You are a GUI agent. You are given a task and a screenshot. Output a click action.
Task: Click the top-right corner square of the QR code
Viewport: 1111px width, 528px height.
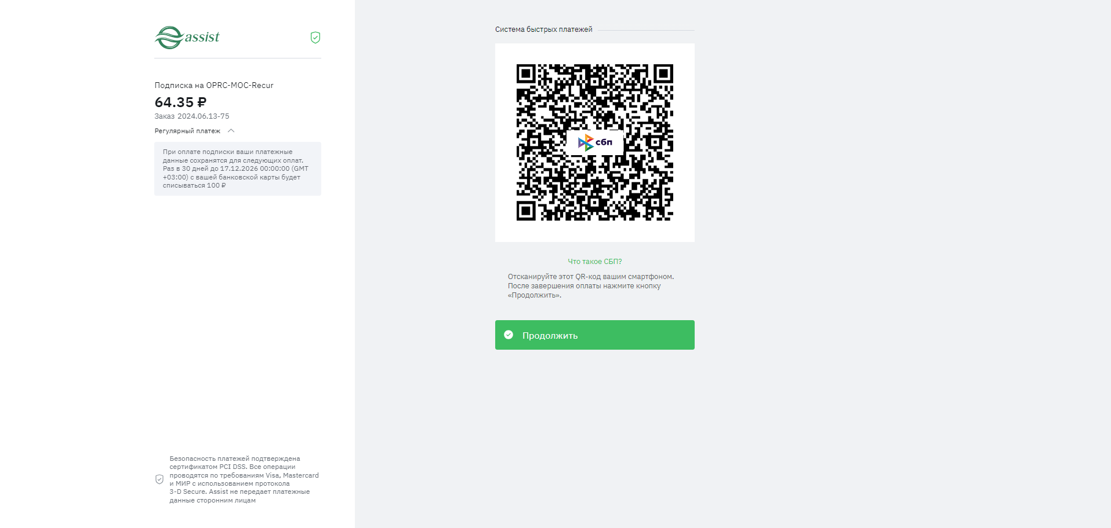(663, 74)
